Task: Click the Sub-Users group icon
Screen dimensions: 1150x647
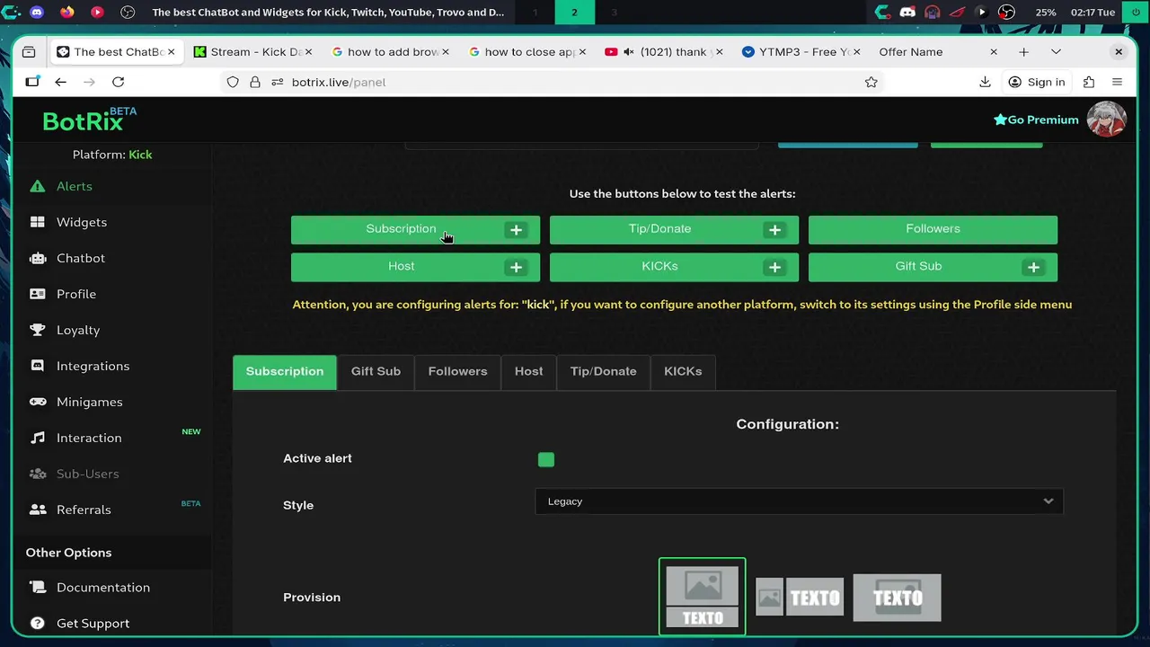Action: (37, 474)
